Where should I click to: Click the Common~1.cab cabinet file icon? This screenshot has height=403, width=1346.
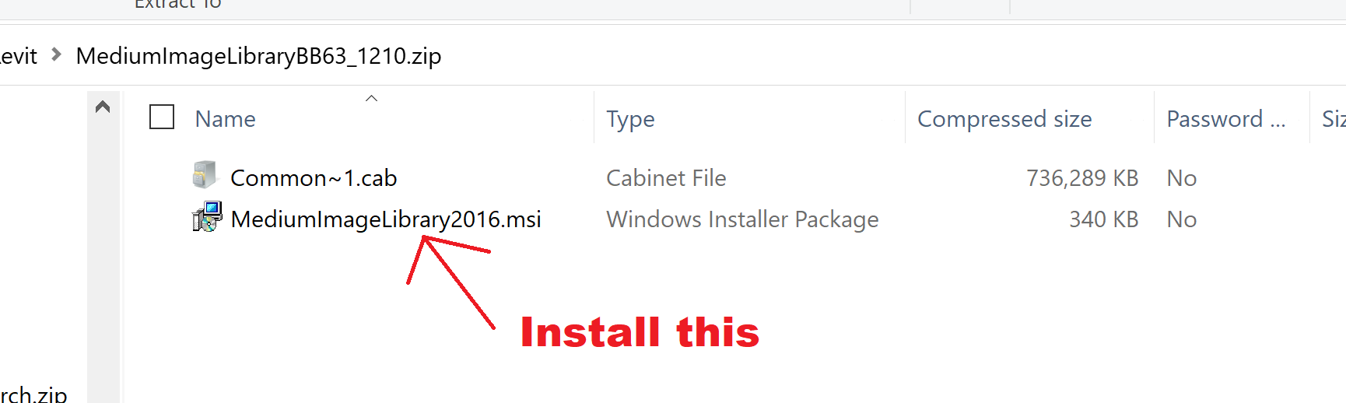(x=205, y=175)
